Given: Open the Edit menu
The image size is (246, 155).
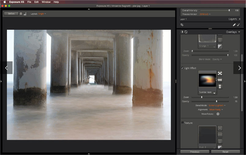Looking at the screenshot, I should pyautogui.click(x=37, y=2).
